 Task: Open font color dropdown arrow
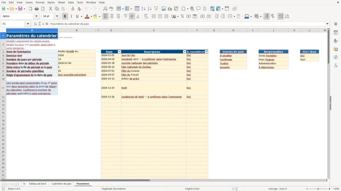pos(91,17)
